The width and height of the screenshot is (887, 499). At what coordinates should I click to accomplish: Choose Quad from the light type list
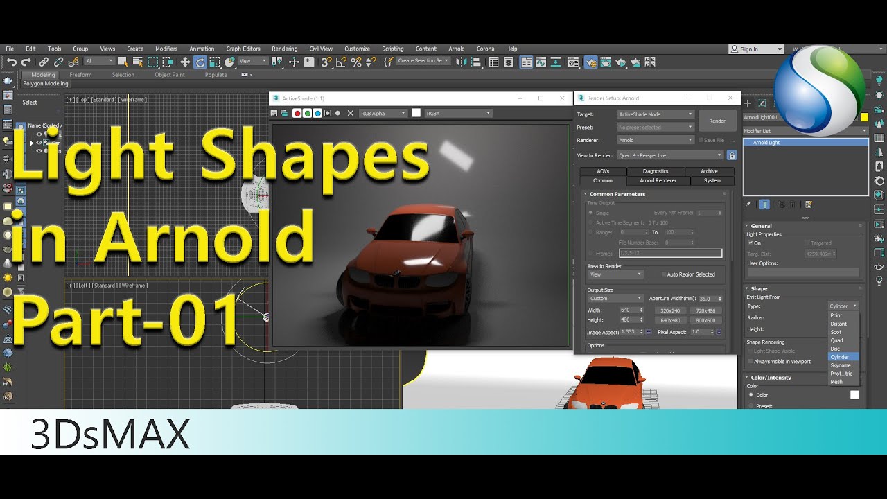point(837,340)
